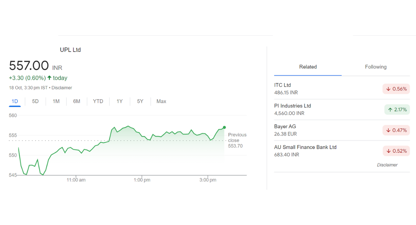Open AU Small Finance Bank Ltd

tap(342, 151)
